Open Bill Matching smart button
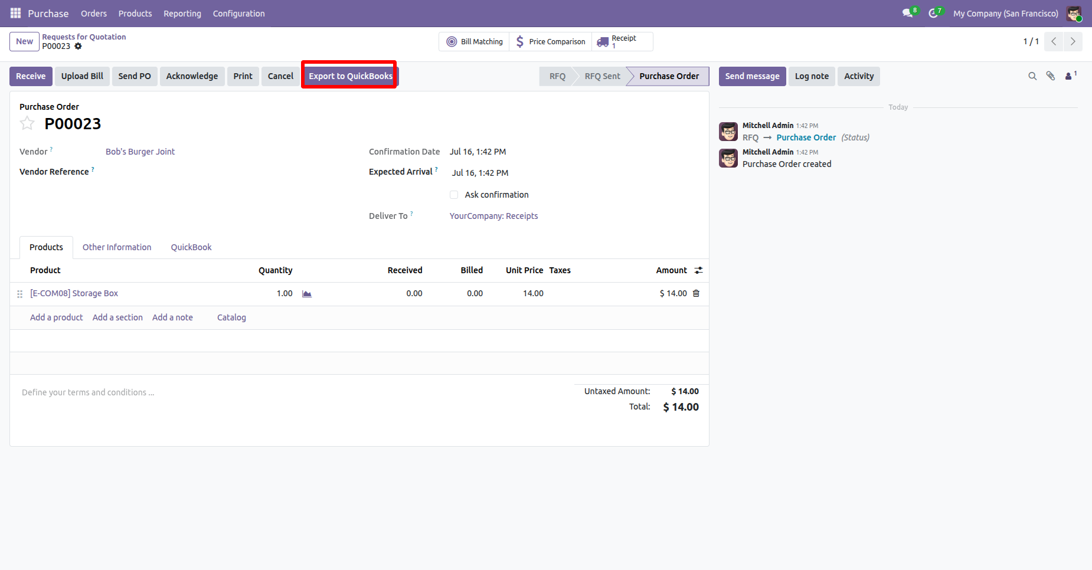This screenshot has height=570, width=1092. (x=475, y=41)
